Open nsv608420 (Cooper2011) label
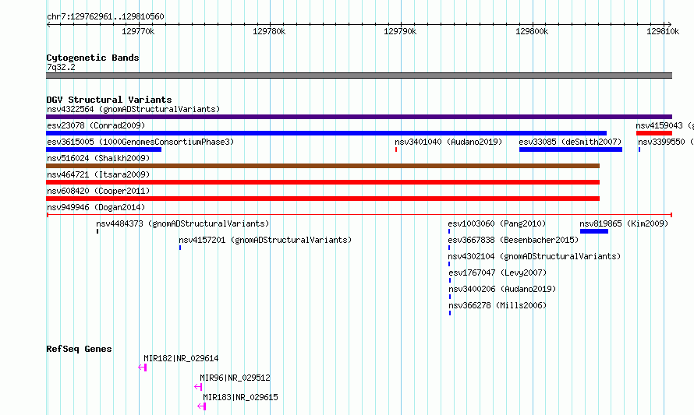 tap(98, 191)
